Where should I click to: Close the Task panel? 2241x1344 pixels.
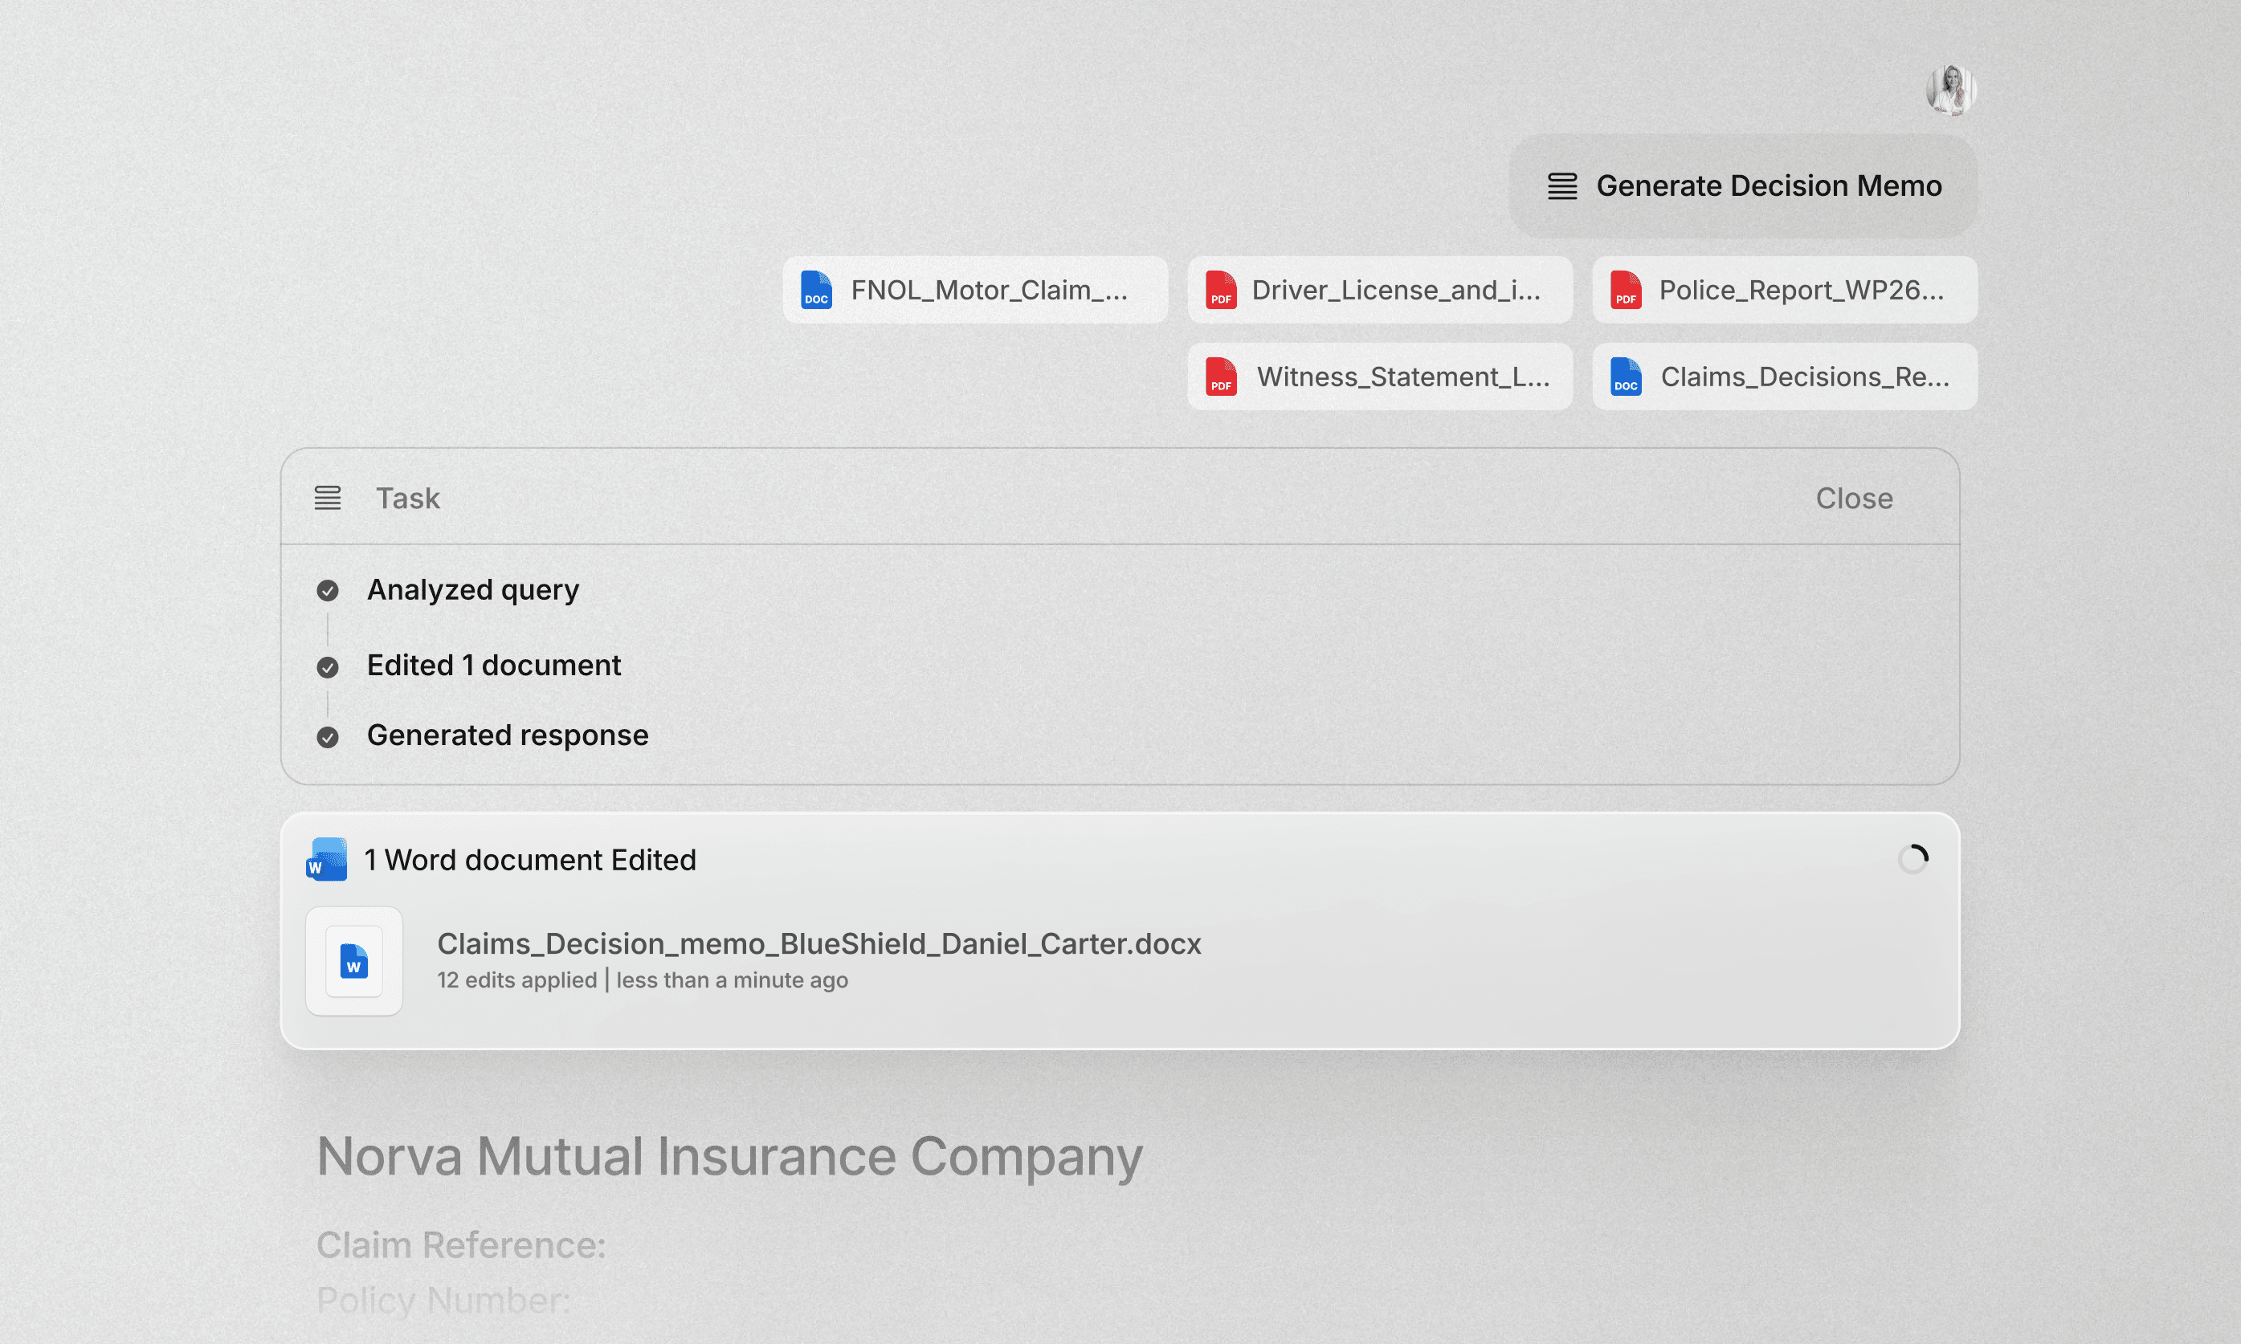click(x=1853, y=498)
